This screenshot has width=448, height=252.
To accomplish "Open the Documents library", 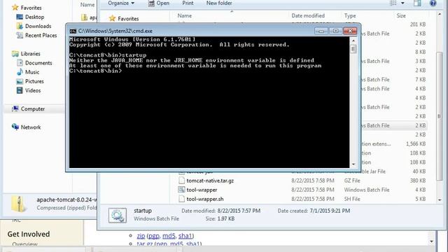I will (x=38, y=63).
